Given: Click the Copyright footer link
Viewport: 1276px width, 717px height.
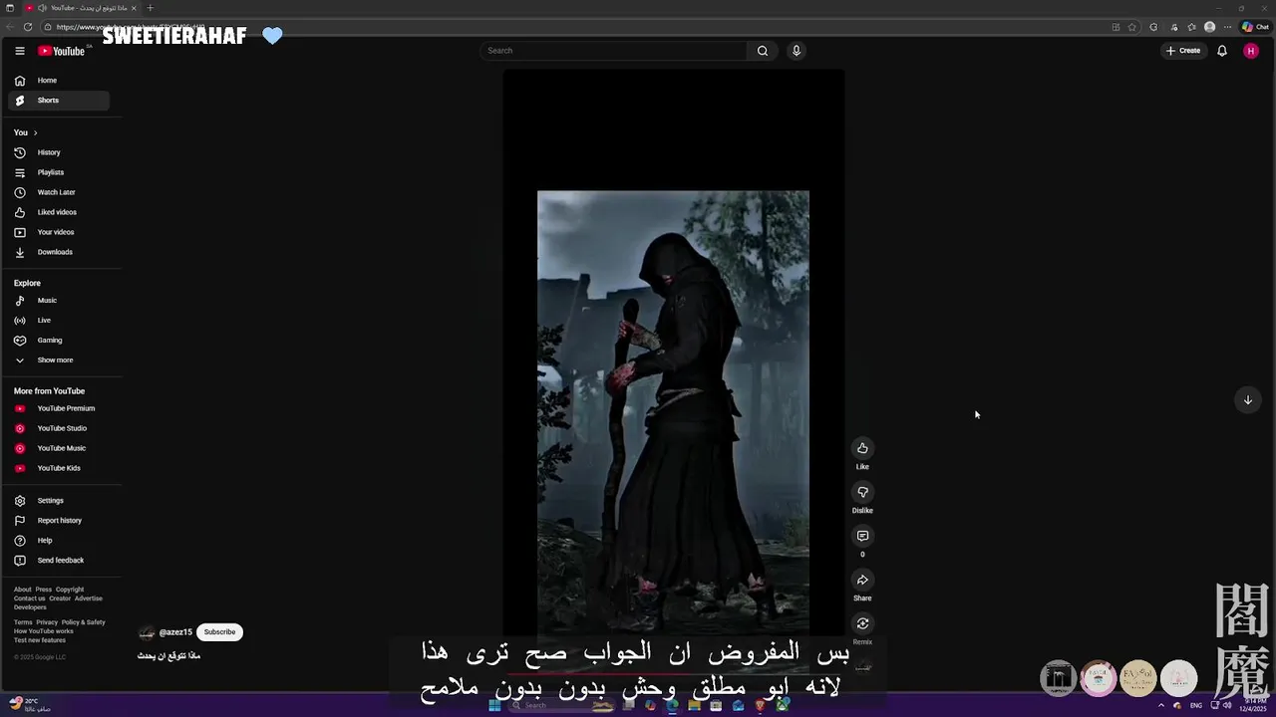Looking at the screenshot, I should (x=70, y=590).
